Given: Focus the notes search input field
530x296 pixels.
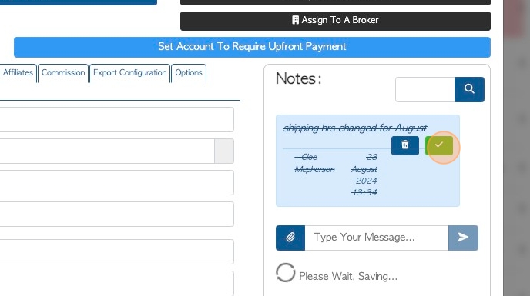Looking at the screenshot, I should coord(425,89).
